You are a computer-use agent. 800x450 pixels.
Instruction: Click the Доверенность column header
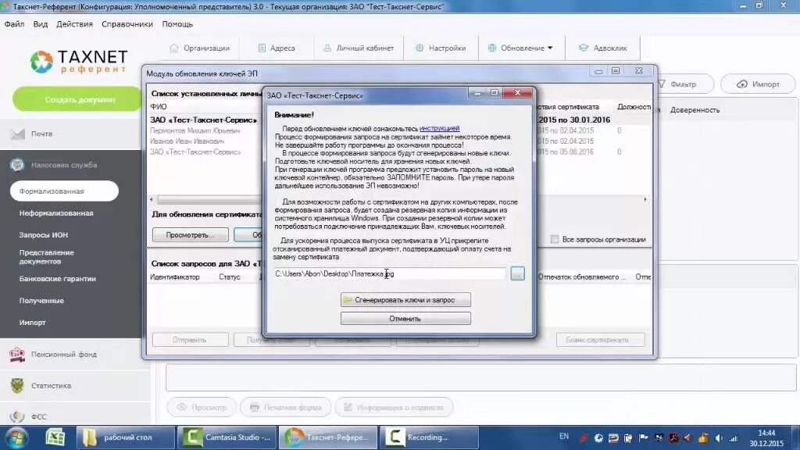(x=695, y=110)
